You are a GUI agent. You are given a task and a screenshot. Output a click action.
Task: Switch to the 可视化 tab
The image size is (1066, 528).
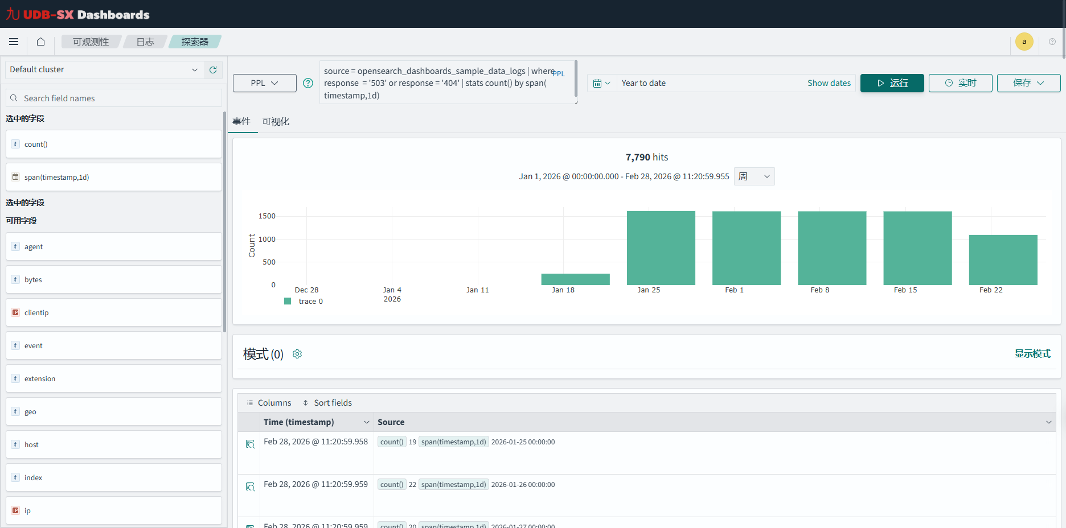(x=276, y=122)
